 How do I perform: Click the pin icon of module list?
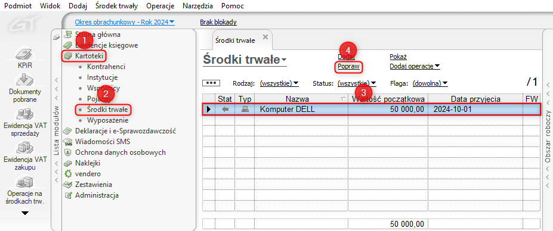click(x=55, y=37)
